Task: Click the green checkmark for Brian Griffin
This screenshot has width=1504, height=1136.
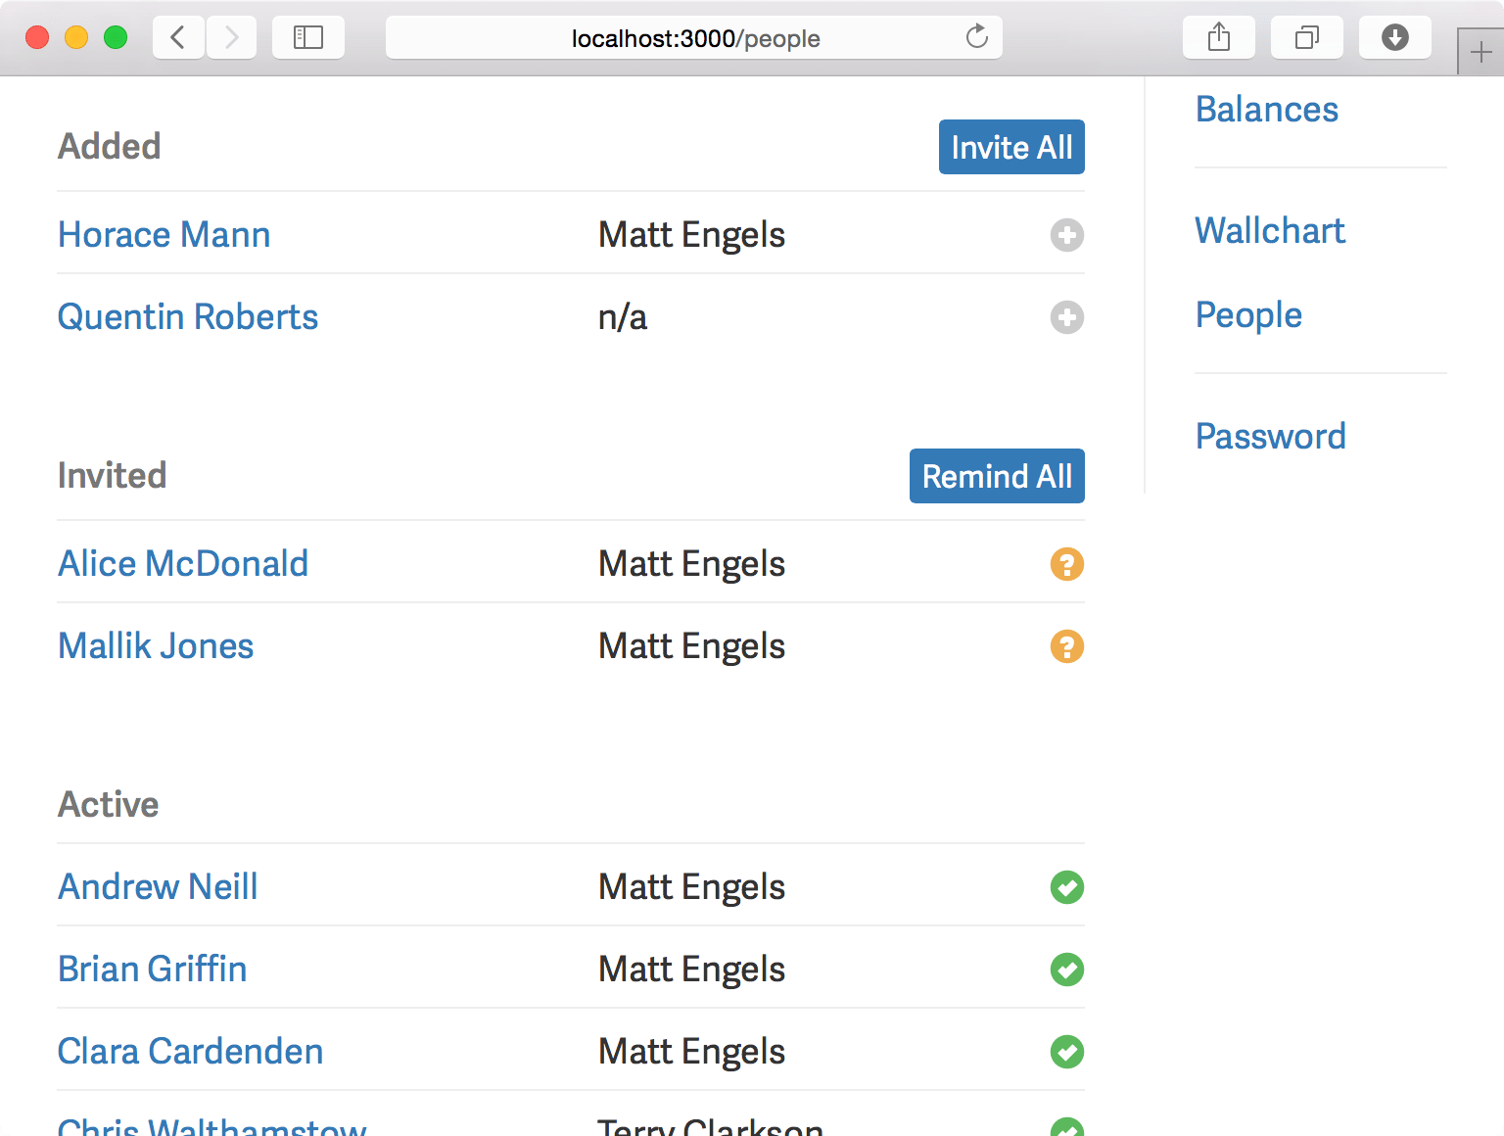Action: click(1067, 970)
